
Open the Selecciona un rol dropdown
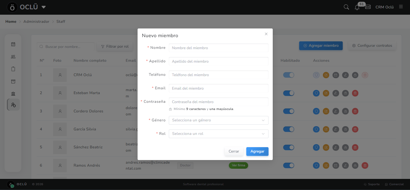(219, 134)
